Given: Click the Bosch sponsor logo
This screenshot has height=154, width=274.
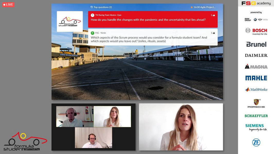Looking at the screenshot, I should [x=256, y=31].
